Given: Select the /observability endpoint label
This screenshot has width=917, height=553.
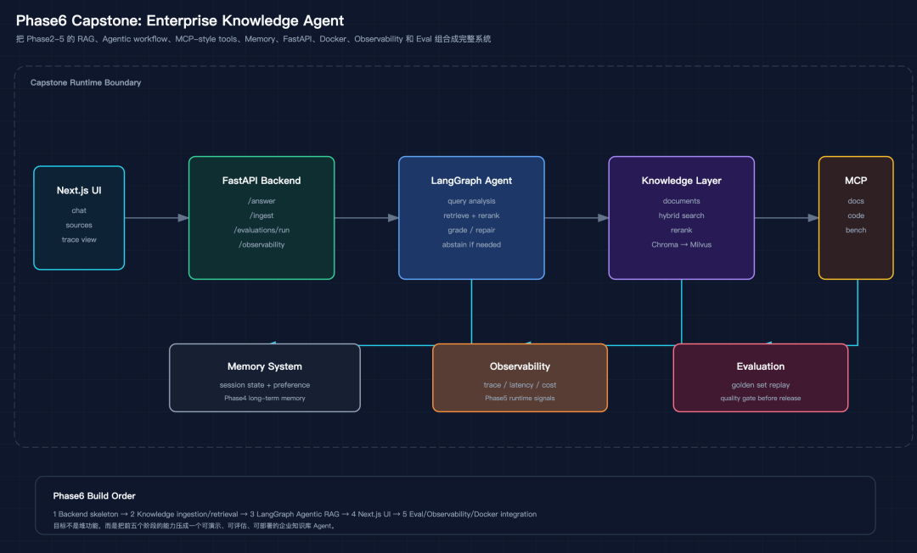Looking at the screenshot, I should (262, 244).
